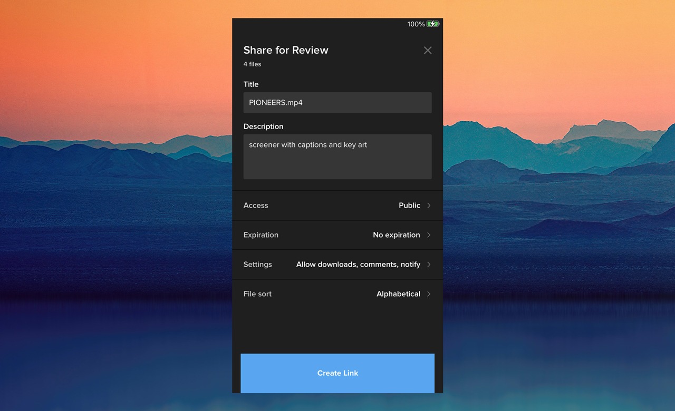
Task: Select the Public access value
Action: pyautogui.click(x=409, y=205)
